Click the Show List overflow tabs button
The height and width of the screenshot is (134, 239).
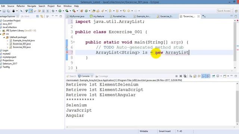pyautogui.click(x=204, y=16)
